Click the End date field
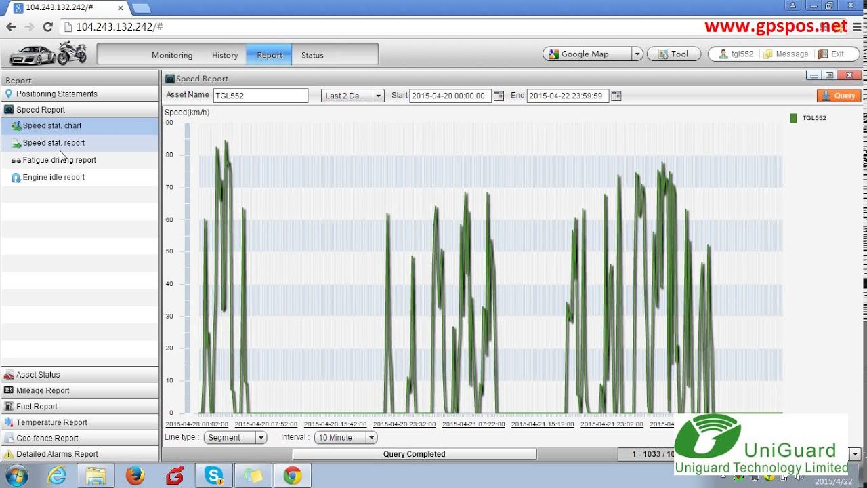 click(568, 96)
